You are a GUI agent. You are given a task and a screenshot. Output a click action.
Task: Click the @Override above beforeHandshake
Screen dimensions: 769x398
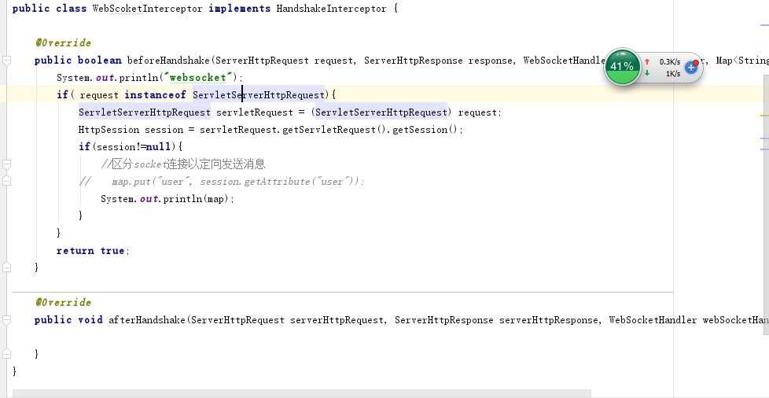[63, 42]
